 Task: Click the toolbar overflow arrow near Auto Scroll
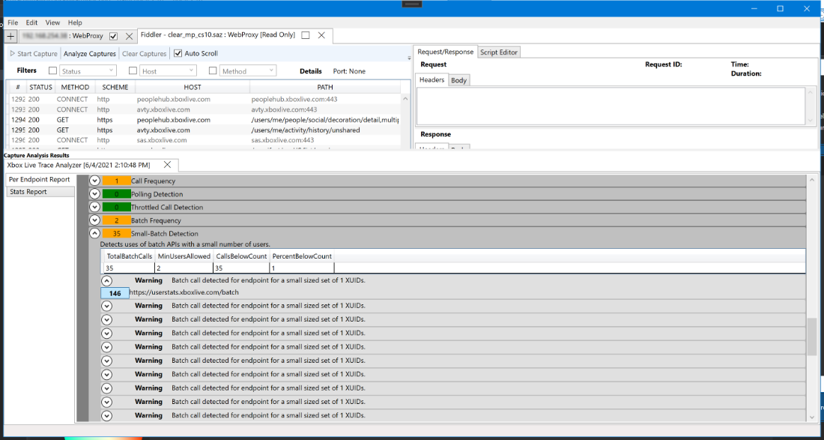click(409, 58)
